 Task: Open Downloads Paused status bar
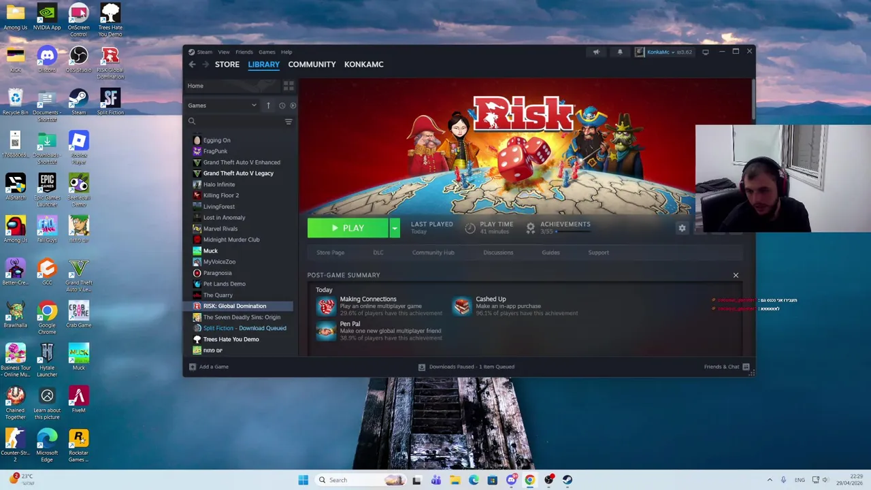click(x=466, y=367)
